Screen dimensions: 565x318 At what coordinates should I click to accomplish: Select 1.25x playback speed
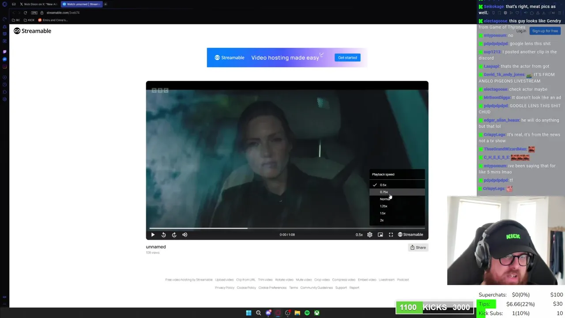397,206
